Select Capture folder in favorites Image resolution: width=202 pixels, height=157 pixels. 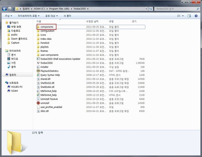13,43
